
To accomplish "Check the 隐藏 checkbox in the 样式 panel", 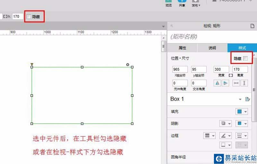I will [245, 59].
